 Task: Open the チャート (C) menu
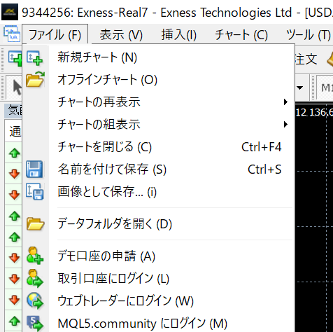[x=241, y=35]
